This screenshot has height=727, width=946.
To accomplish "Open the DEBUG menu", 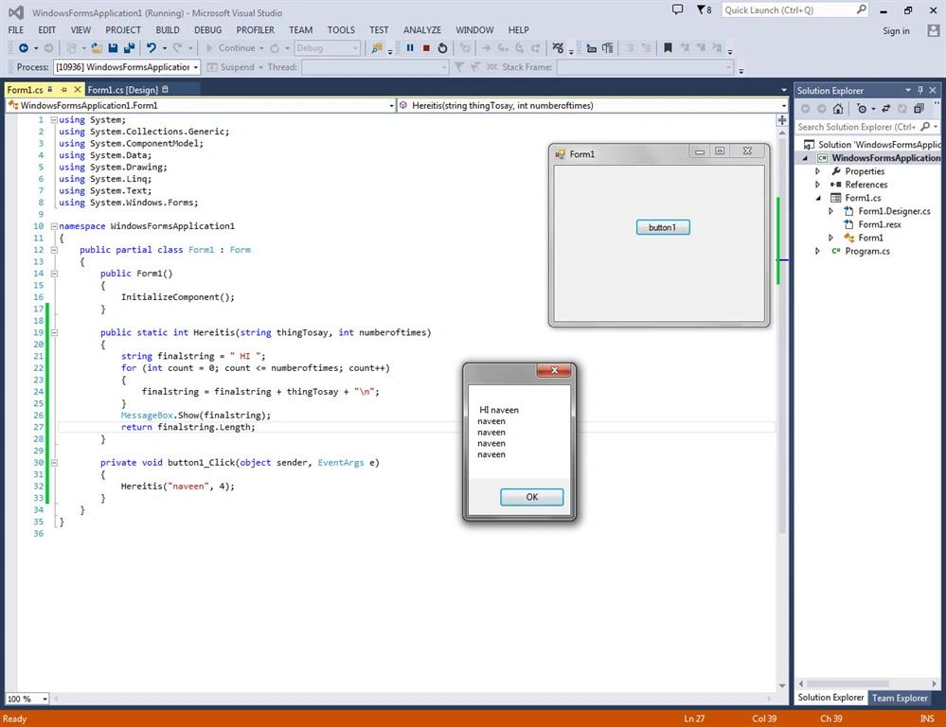I will [208, 30].
